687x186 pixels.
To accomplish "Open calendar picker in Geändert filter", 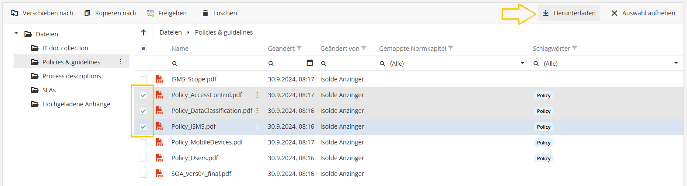I will [310, 63].
